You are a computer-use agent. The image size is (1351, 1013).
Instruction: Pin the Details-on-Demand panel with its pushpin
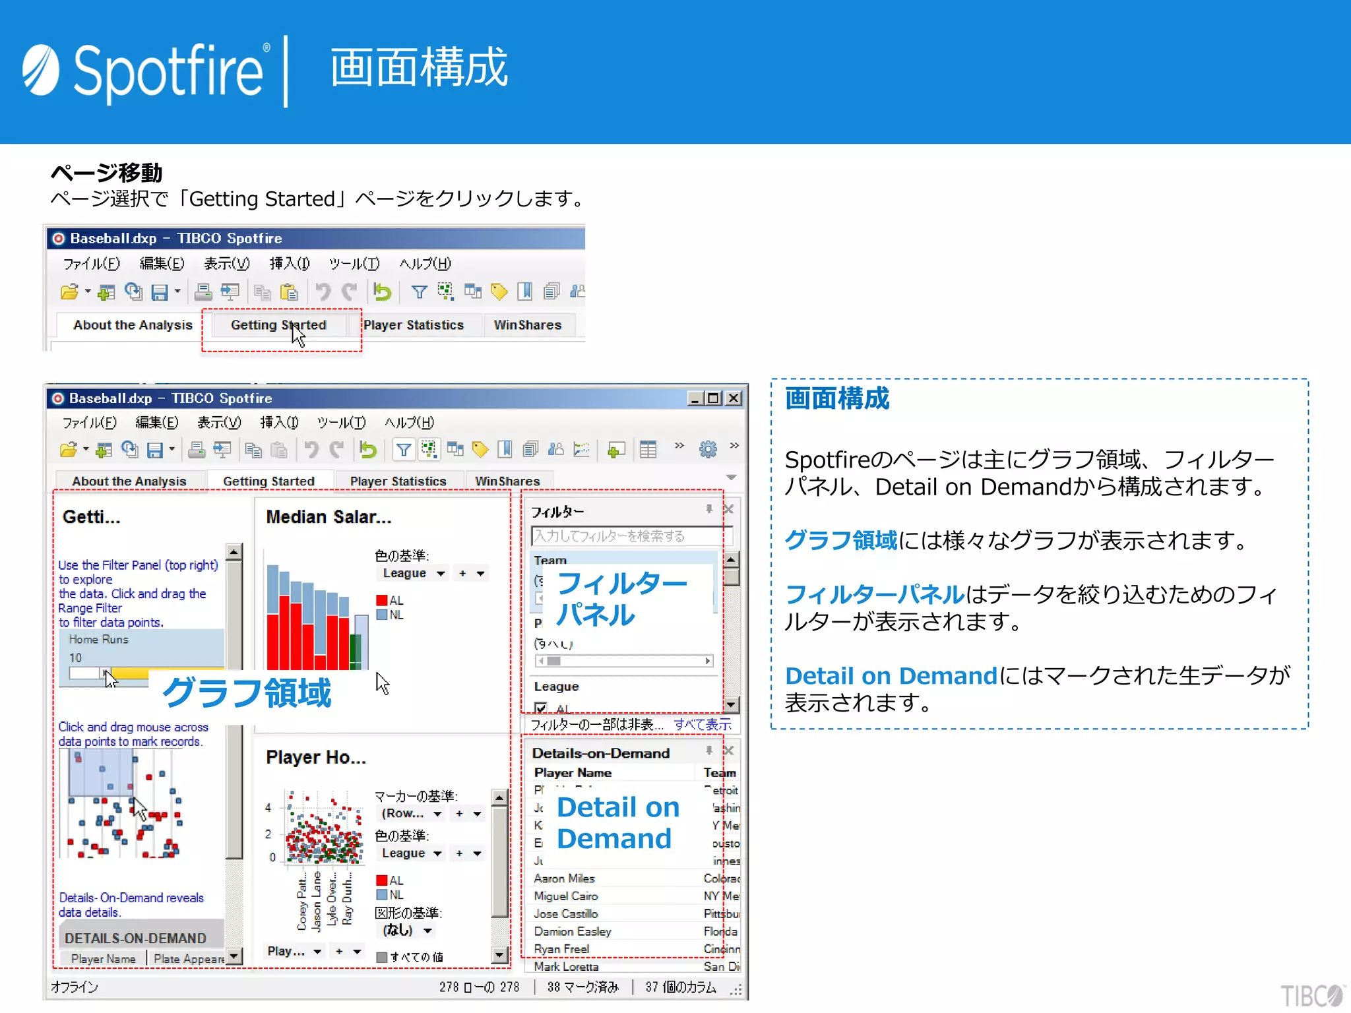point(709,751)
